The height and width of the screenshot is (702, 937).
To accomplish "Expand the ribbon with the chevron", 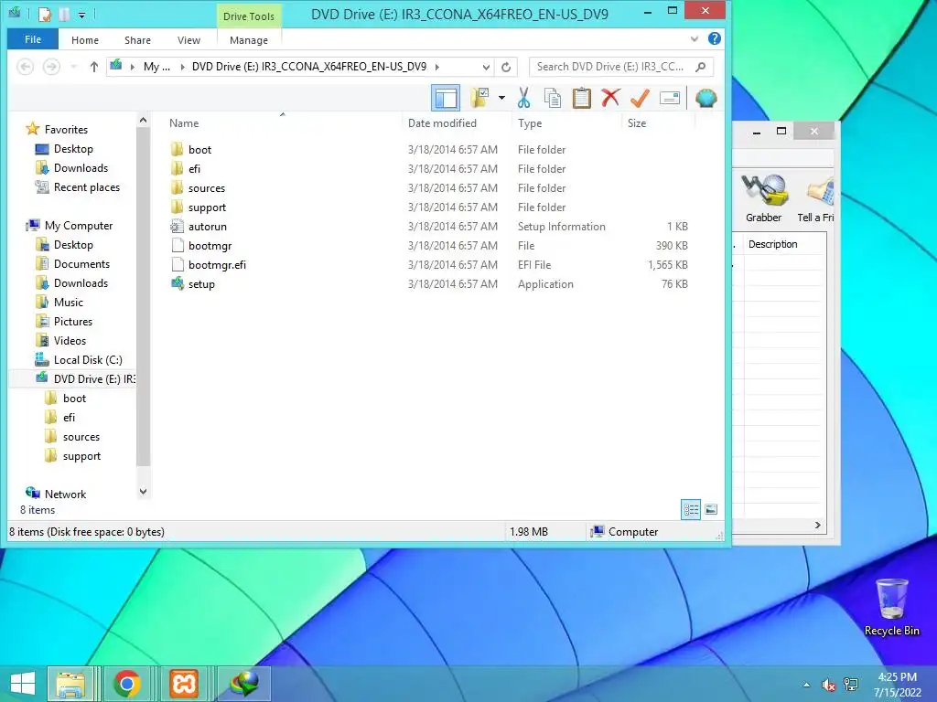I will click(694, 38).
